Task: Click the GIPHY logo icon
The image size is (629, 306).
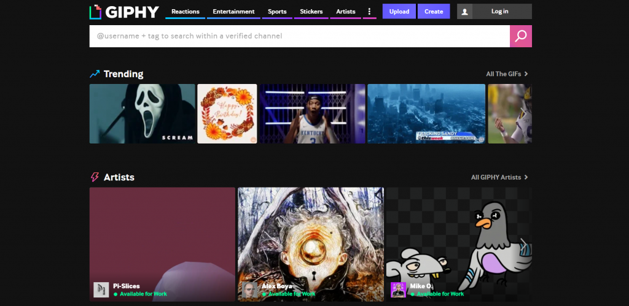Action: coord(95,12)
